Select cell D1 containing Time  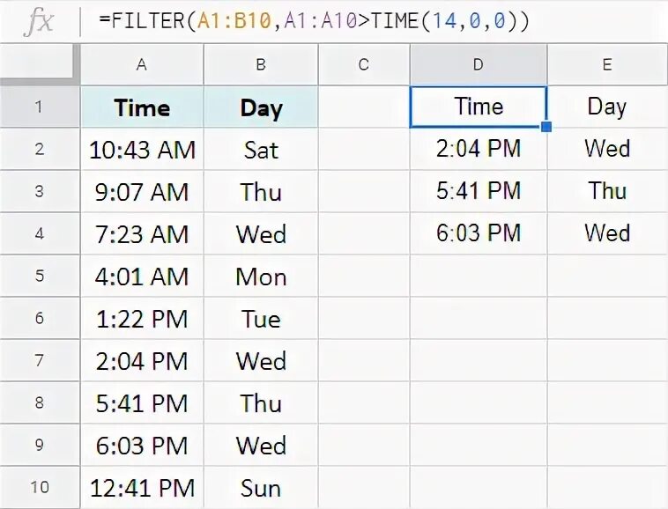479,107
